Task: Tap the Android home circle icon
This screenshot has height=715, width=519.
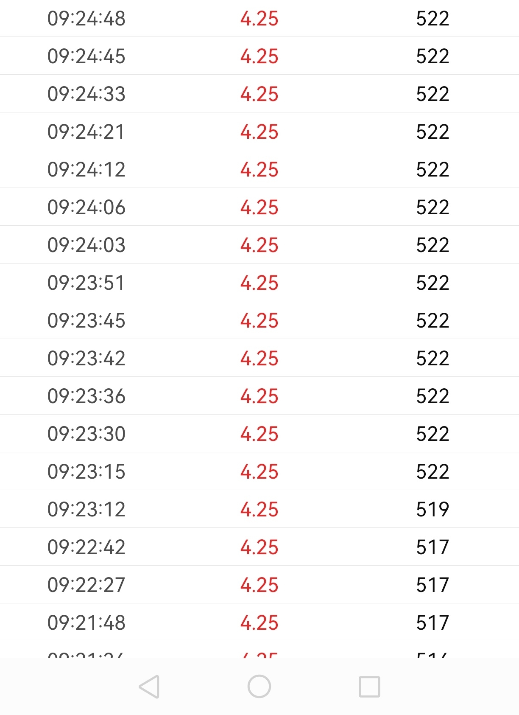Action: tap(259, 686)
